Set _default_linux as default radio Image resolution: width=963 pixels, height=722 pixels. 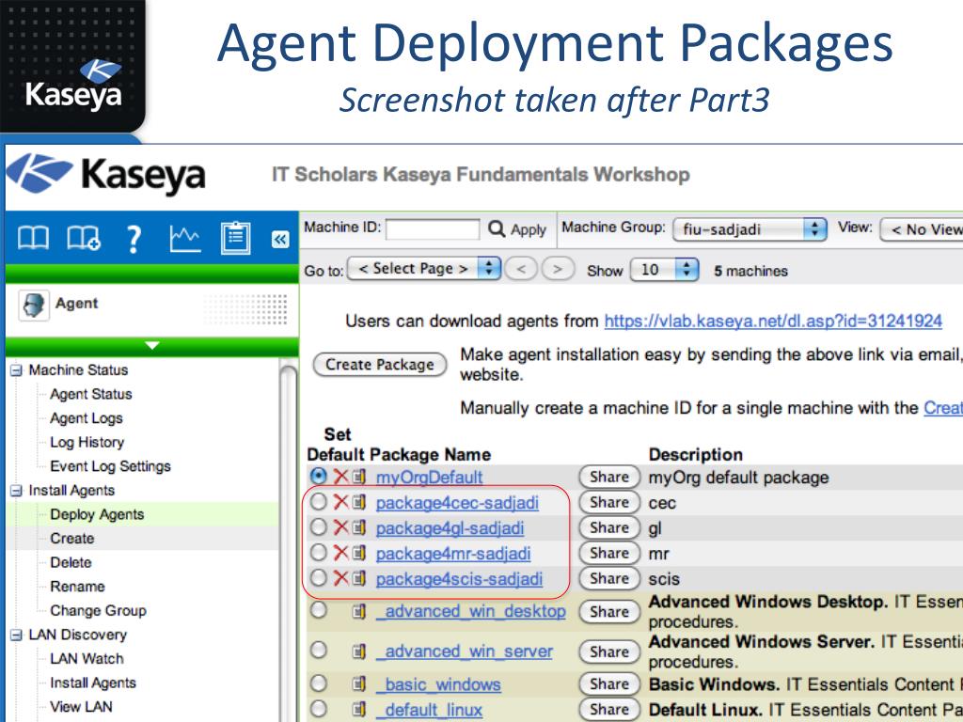(x=318, y=709)
